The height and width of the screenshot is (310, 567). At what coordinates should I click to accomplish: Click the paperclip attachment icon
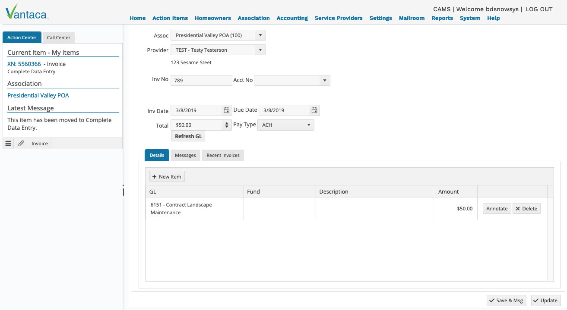click(20, 143)
